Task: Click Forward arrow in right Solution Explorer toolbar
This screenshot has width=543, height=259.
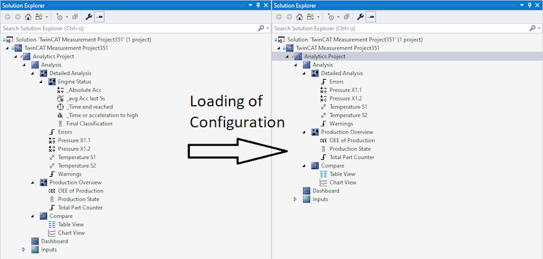Action: 289,16
